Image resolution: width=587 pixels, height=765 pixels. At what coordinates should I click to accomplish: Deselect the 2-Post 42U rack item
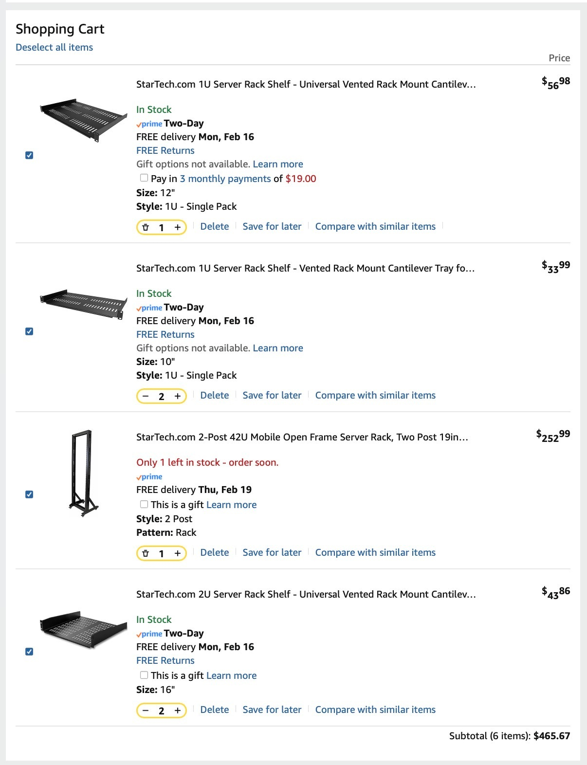point(29,494)
